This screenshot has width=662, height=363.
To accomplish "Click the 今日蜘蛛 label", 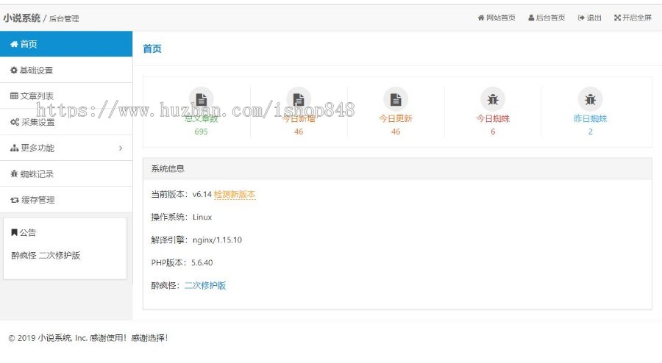I will [493, 118].
